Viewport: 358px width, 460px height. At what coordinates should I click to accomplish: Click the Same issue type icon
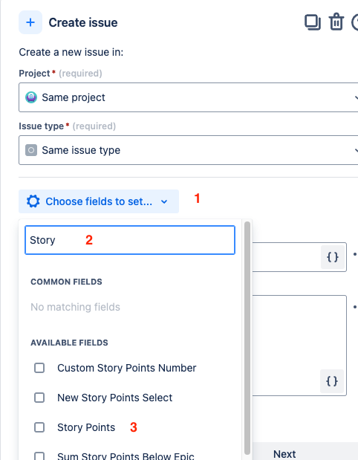(x=31, y=150)
